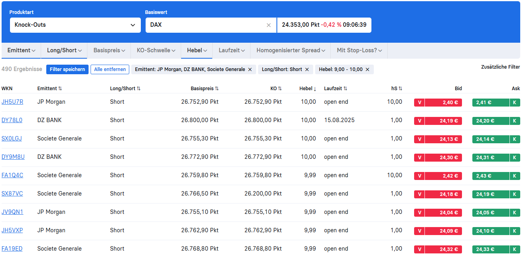Expand the Long/Short filter

click(64, 50)
